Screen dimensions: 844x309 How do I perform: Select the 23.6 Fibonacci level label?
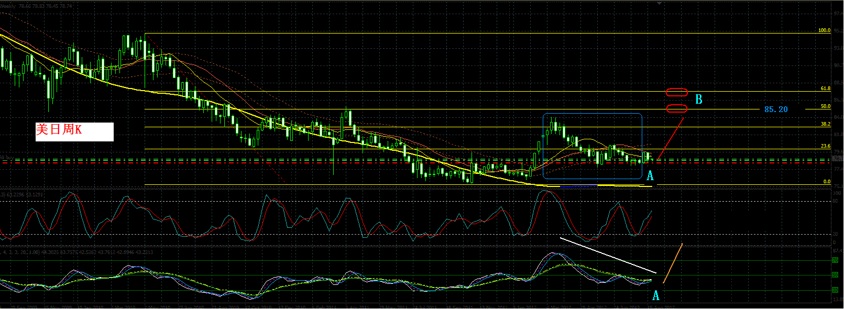click(x=826, y=147)
